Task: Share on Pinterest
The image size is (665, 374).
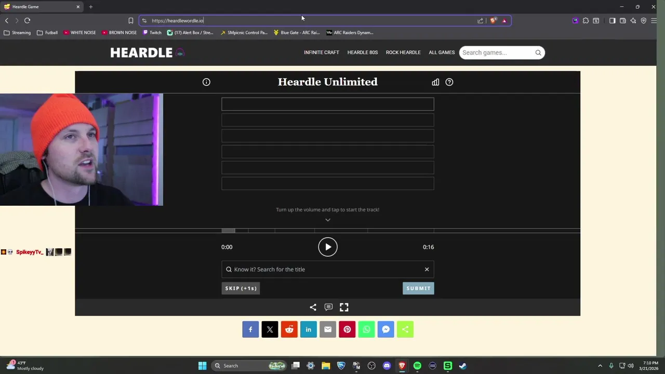Action: (x=347, y=329)
